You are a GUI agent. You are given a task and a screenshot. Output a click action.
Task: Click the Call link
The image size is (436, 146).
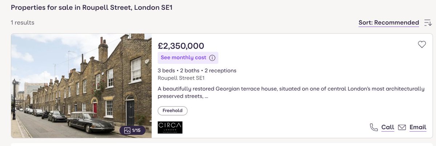tap(388, 127)
